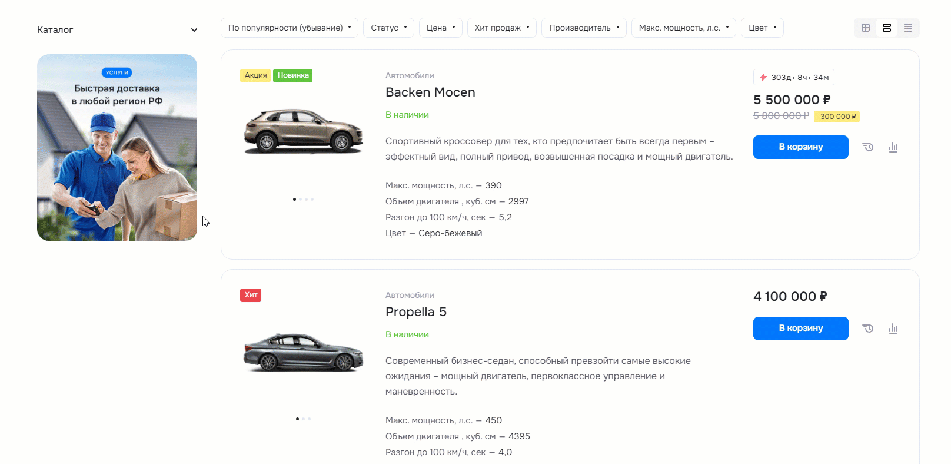Open the Хит продаж filter
Screen dimensions: 951x464
point(502,28)
